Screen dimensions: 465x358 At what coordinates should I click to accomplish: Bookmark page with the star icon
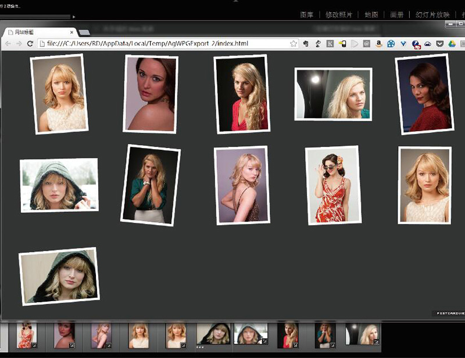pos(294,44)
